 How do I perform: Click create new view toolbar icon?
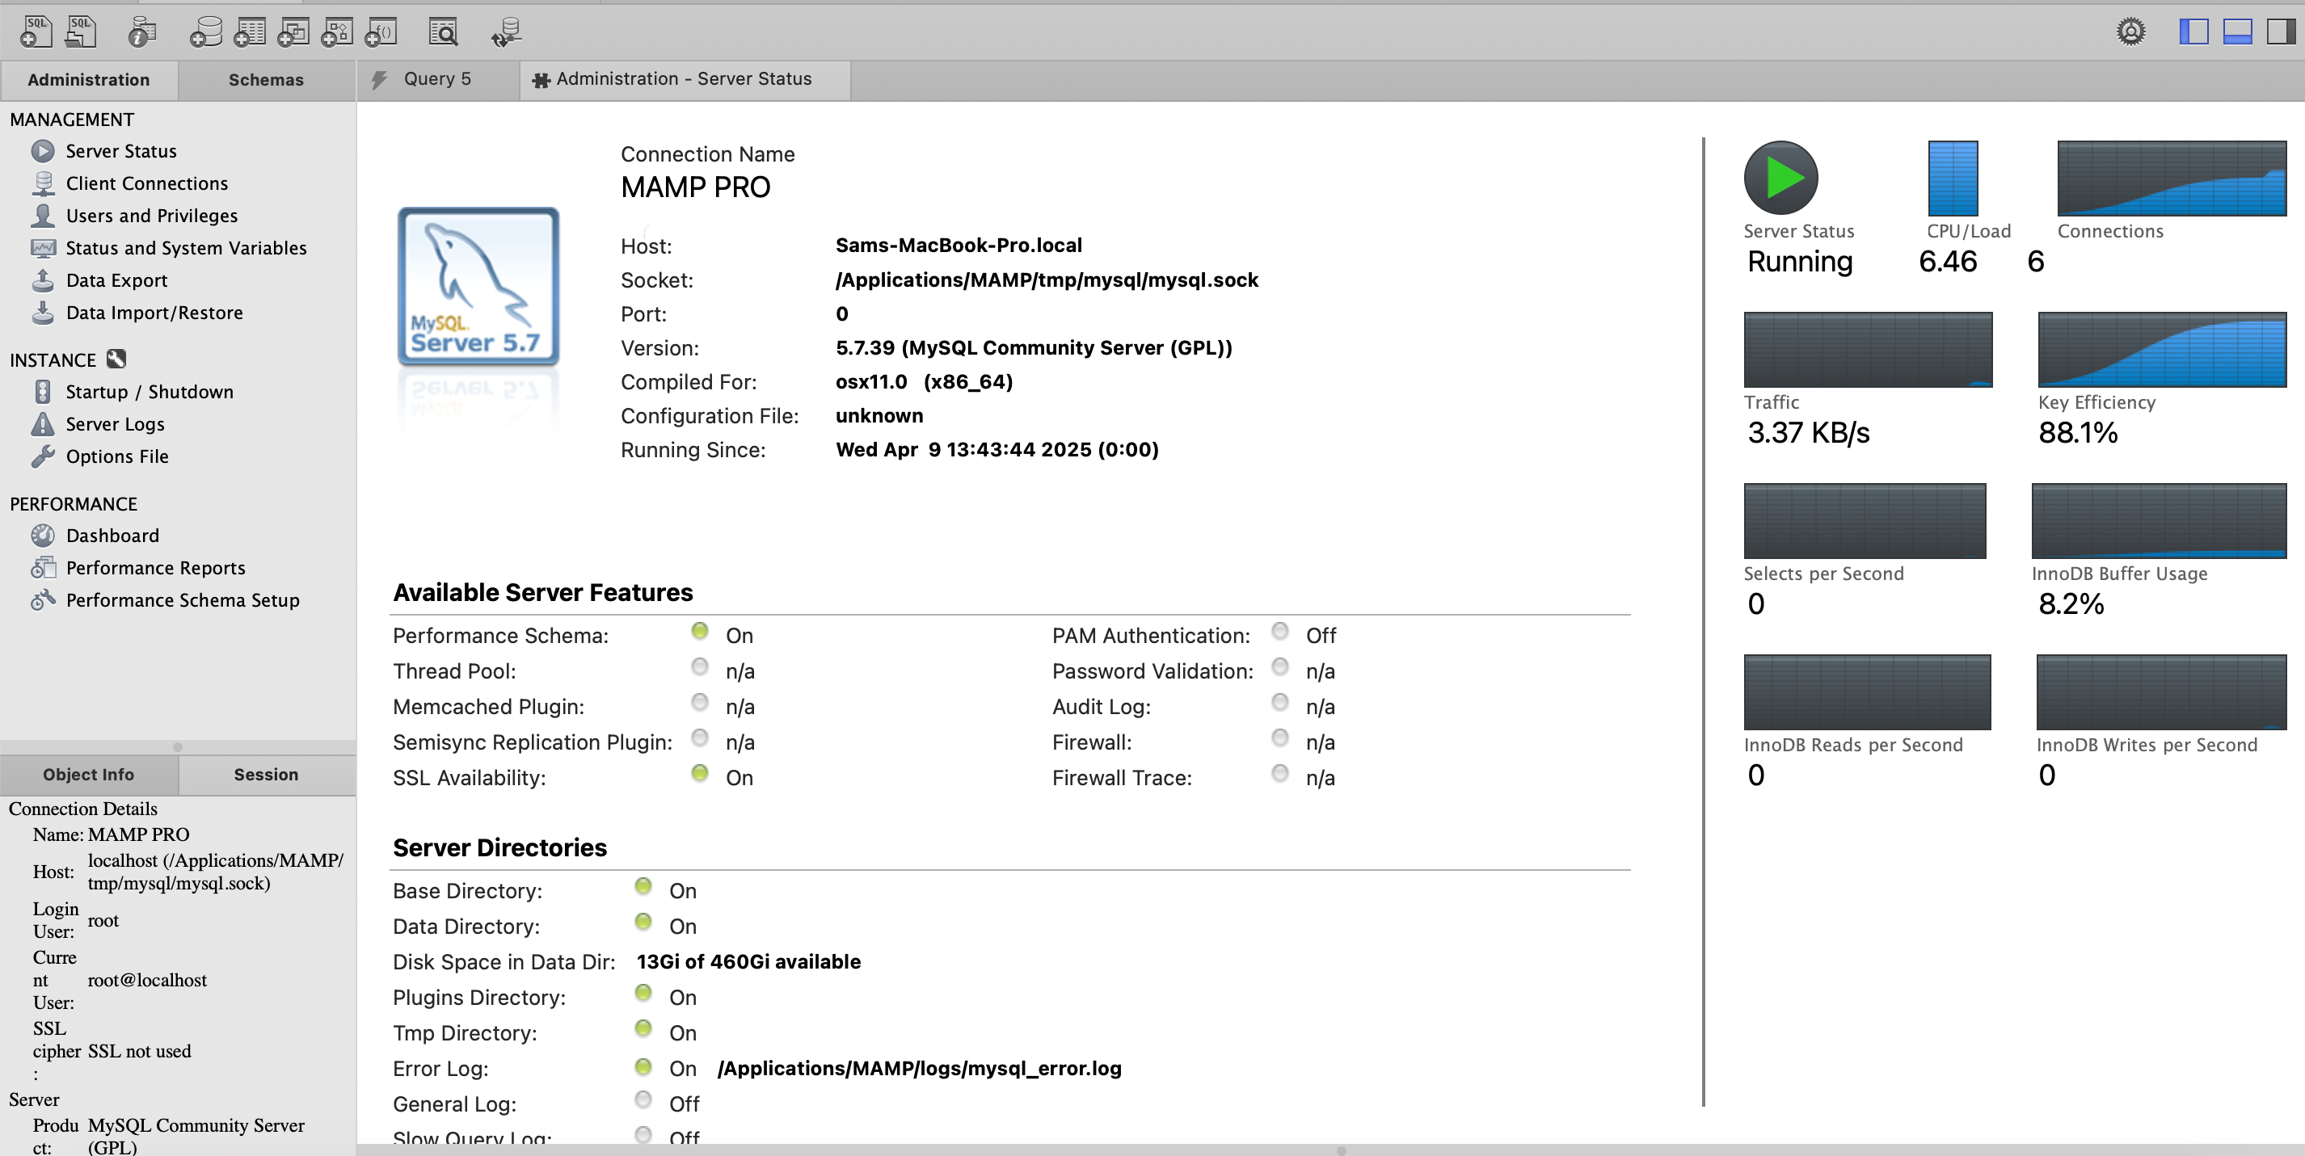[x=293, y=32]
